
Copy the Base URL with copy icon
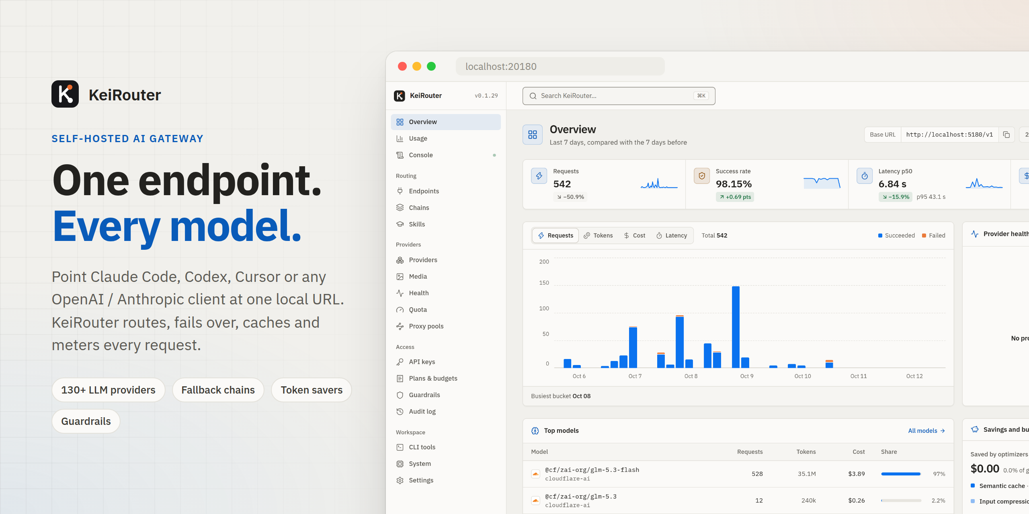point(1006,135)
